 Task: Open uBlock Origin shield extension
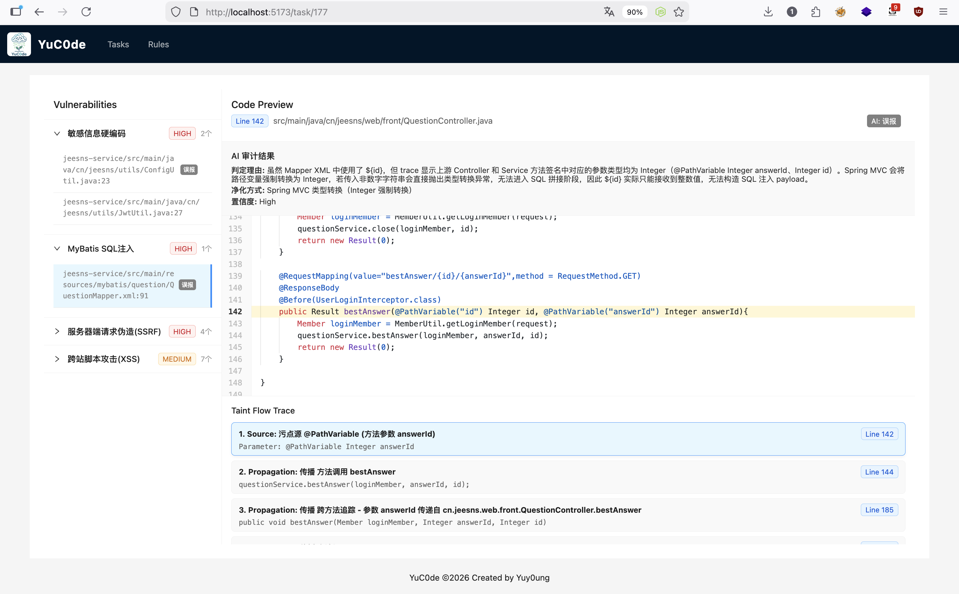918,12
